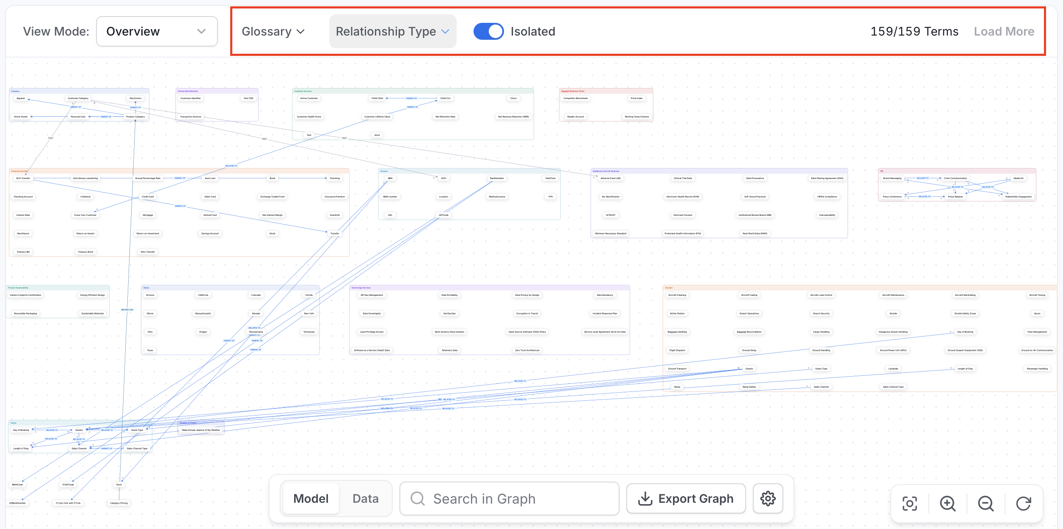This screenshot has width=1063, height=529.
Task: Open the View Mode Overview dropdown
Action: (x=157, y=31)
